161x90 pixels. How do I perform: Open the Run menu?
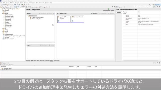37,3
